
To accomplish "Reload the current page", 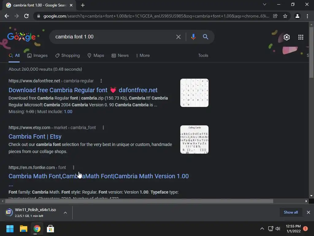I will tap(26, 16).
